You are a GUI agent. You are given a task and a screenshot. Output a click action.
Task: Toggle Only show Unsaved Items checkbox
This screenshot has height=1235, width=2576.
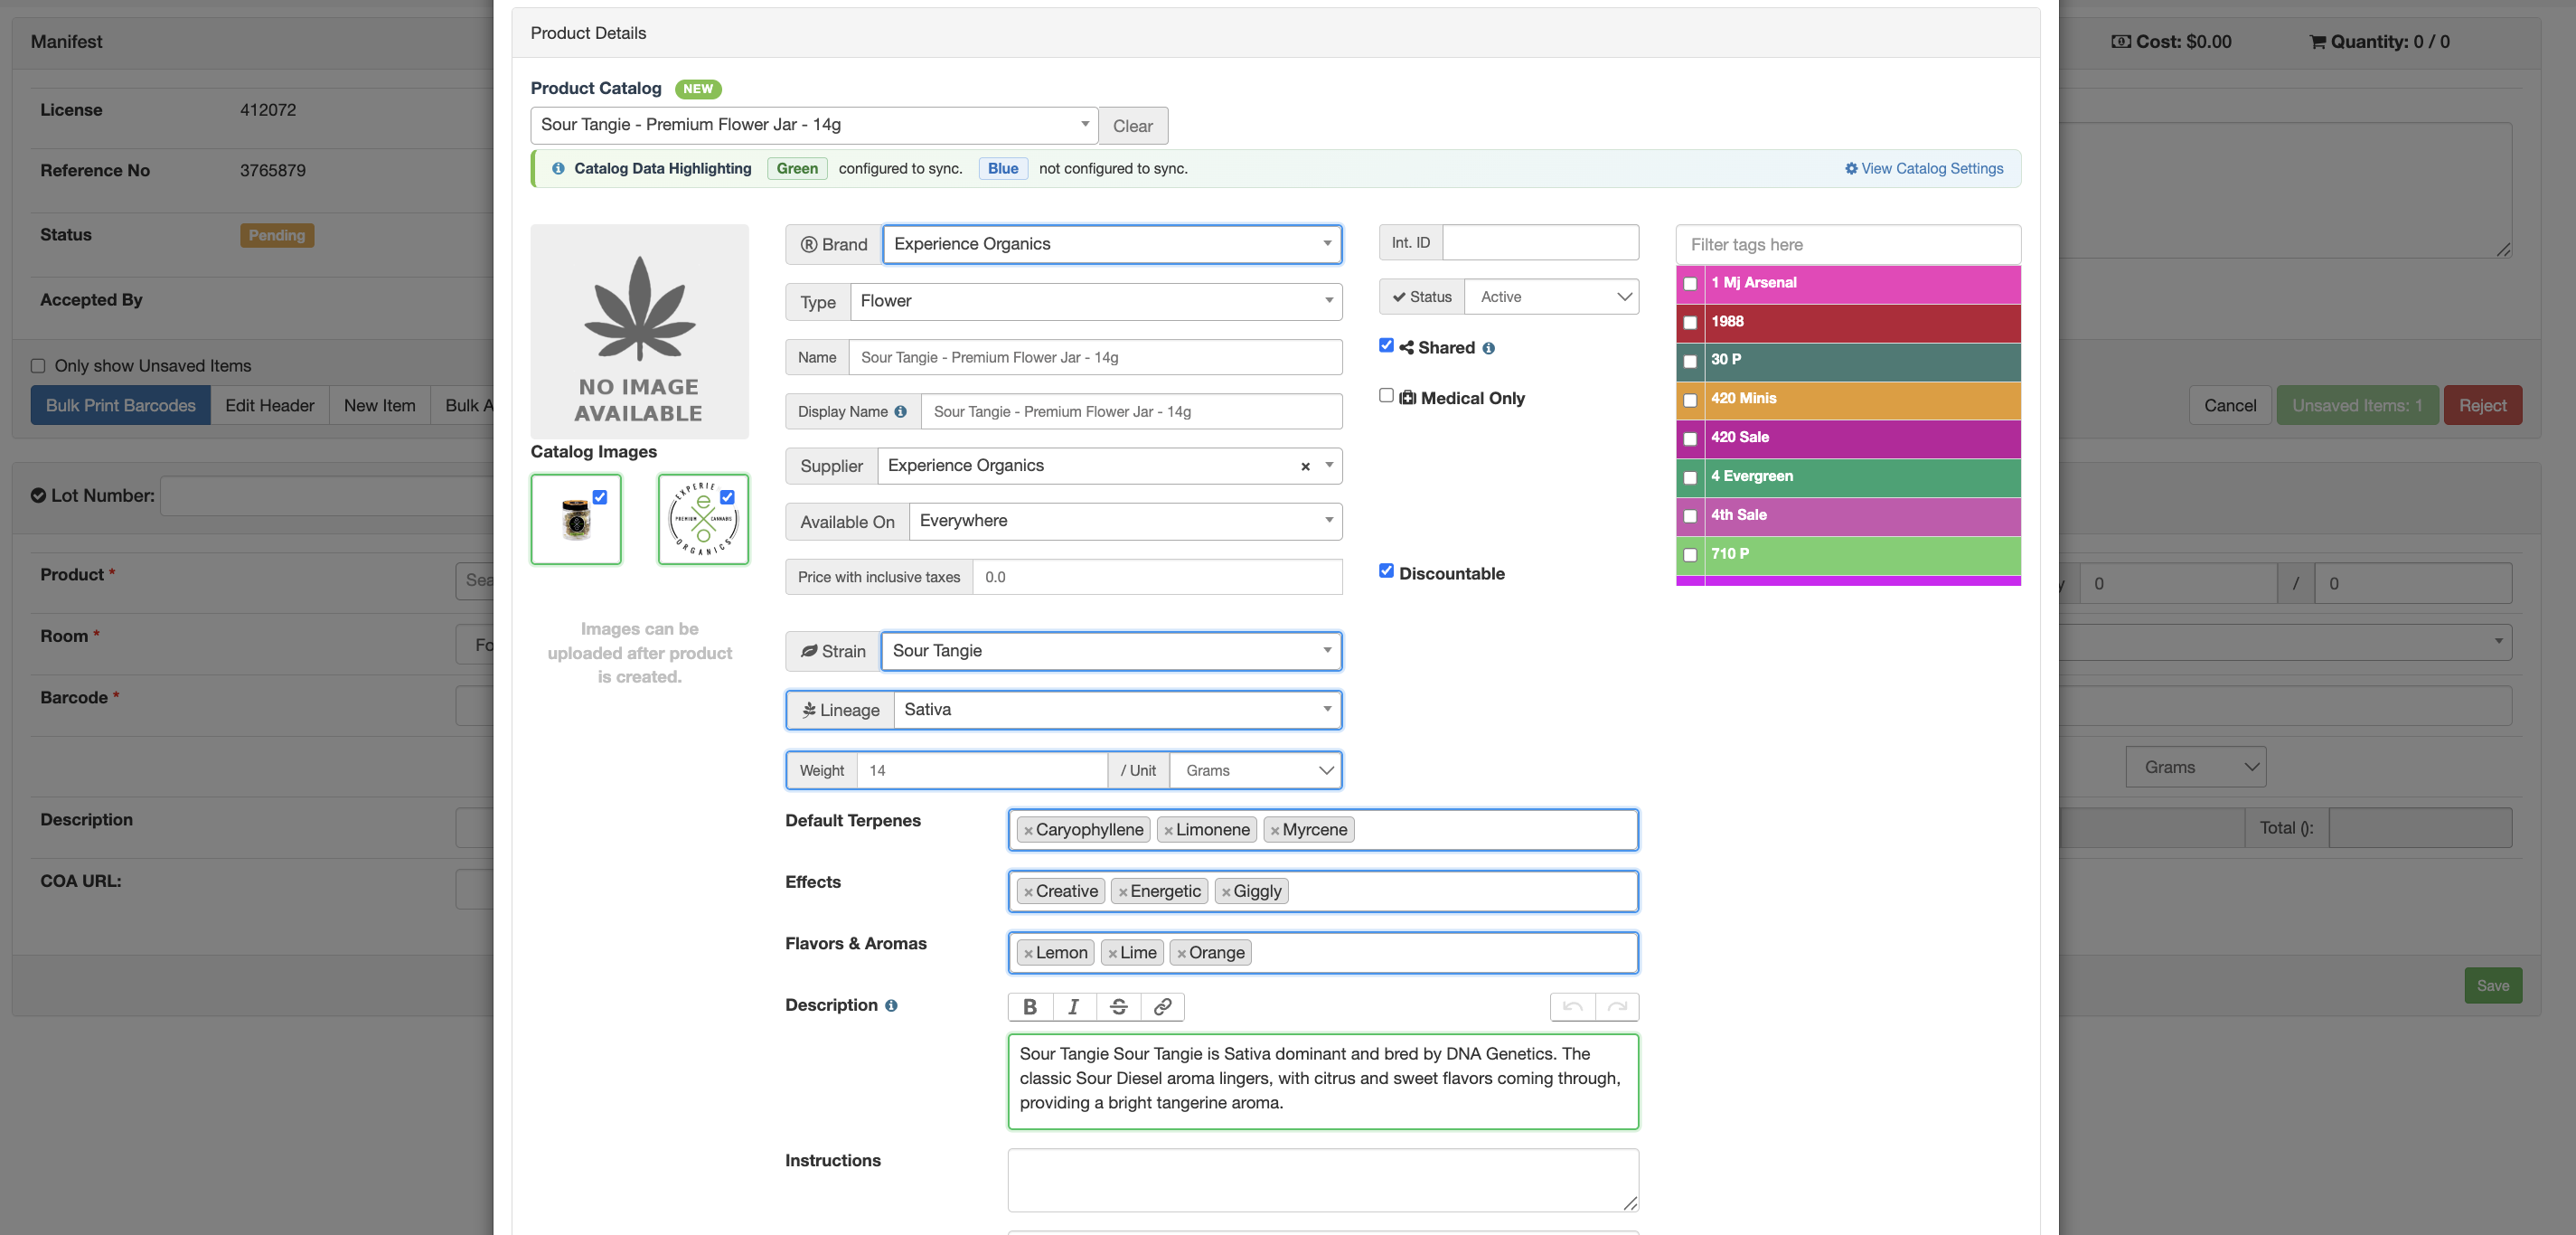(38, 366)
